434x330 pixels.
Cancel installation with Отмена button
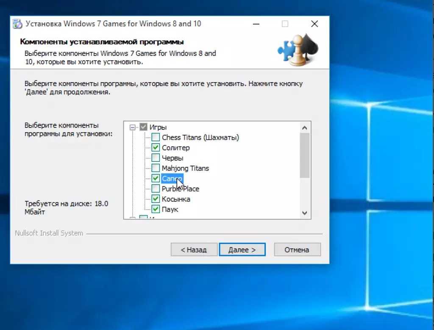tap(297, 250)
